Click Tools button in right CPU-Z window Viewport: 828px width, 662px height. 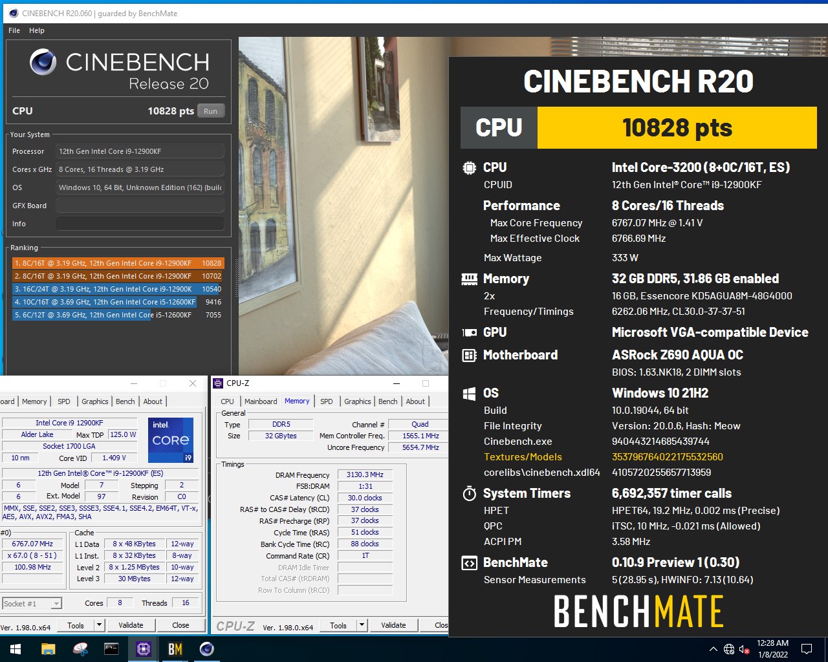pos(338,625)
